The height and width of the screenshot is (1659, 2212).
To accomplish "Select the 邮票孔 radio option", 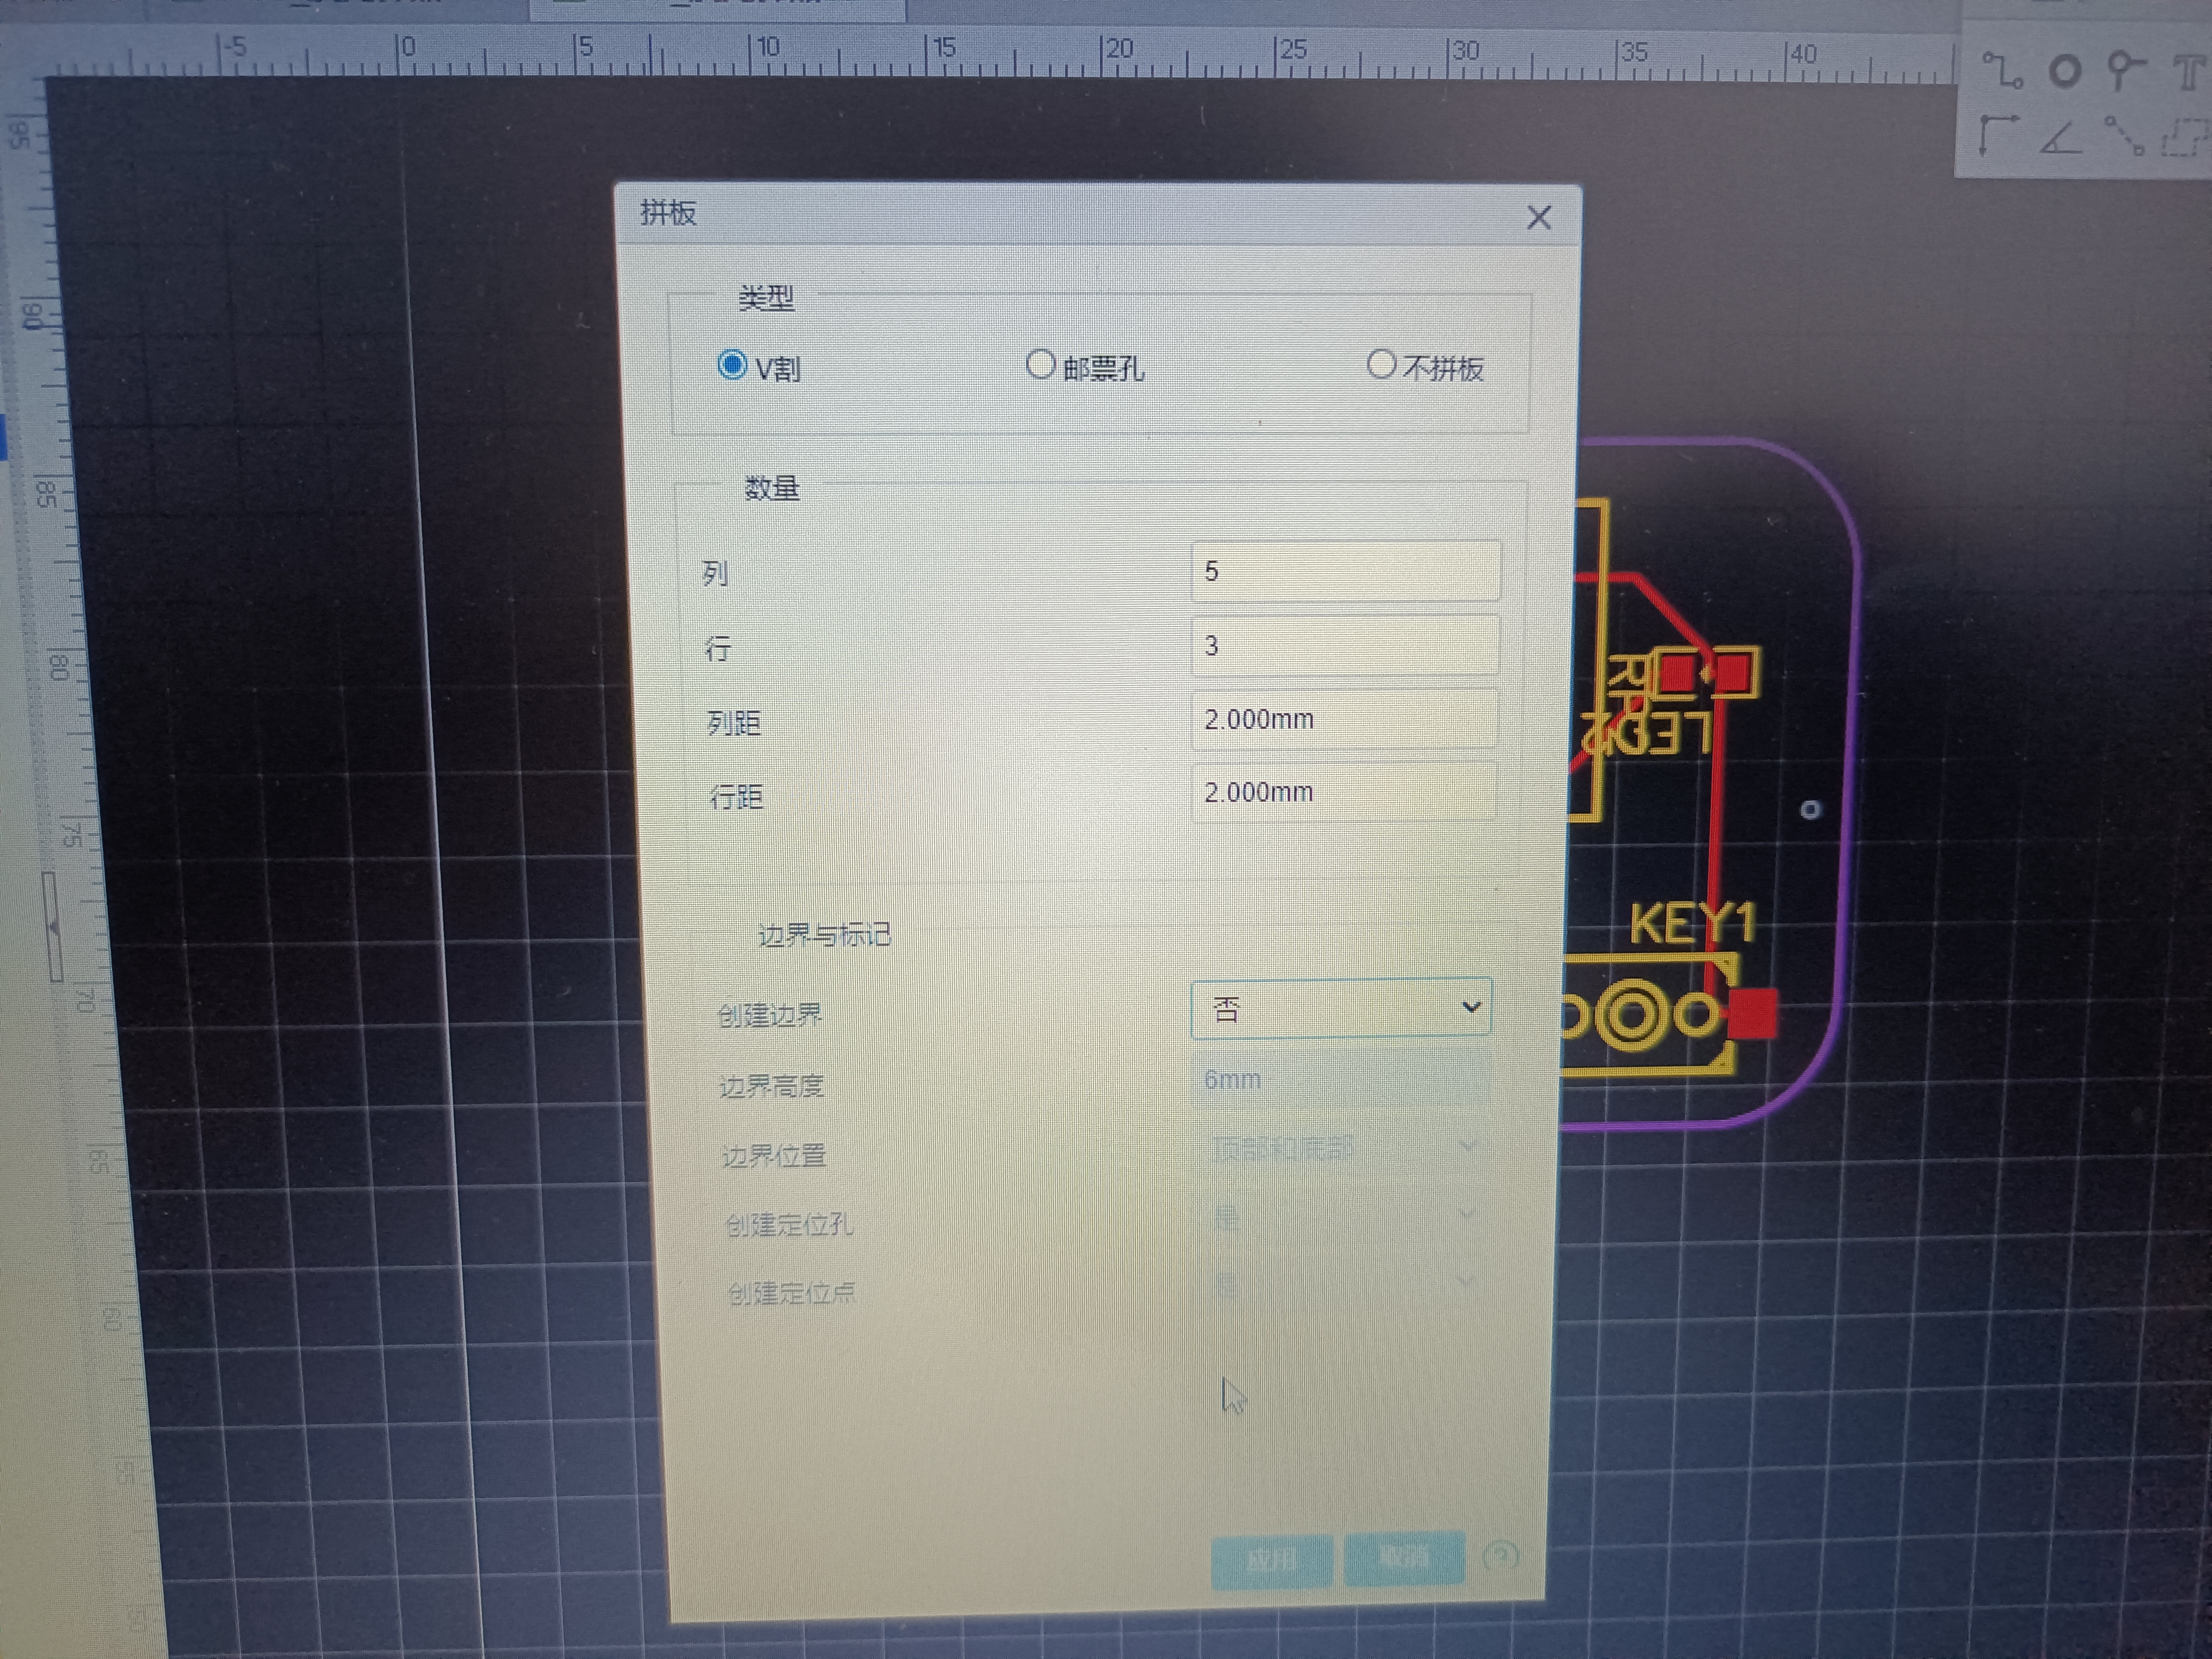I will point(1040,364).
